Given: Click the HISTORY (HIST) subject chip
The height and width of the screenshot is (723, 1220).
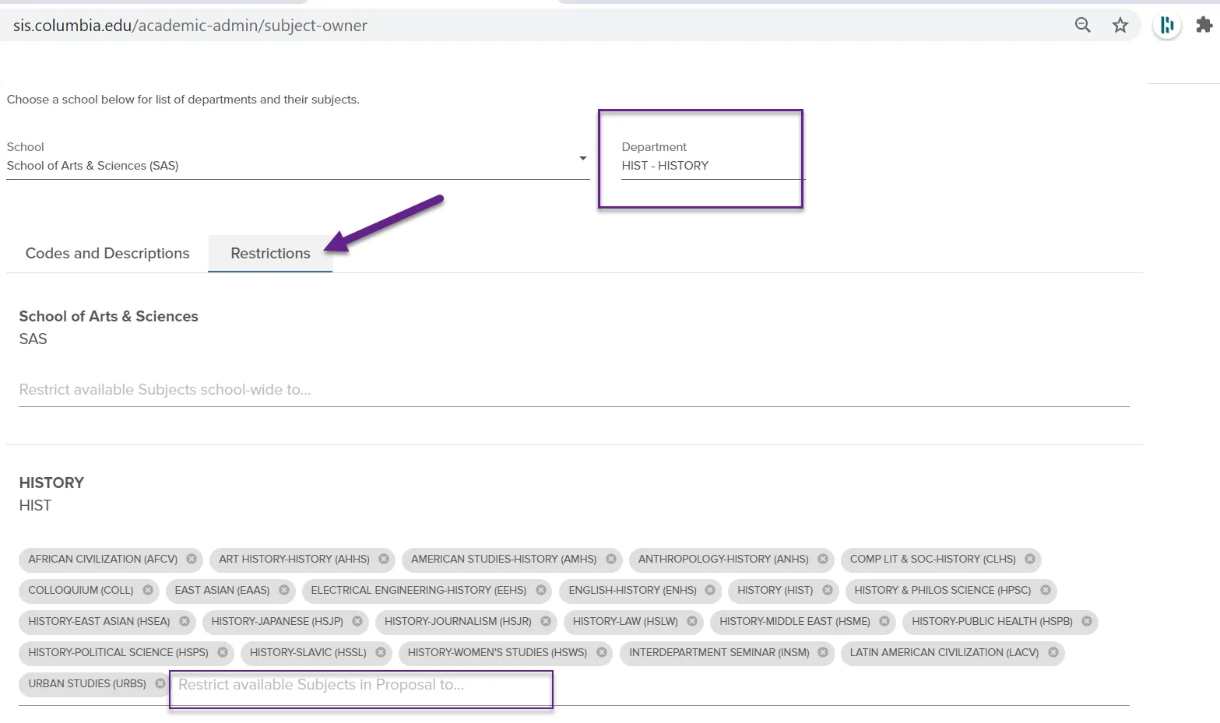Looking at the screenshot, I should [x=775, y=590].
